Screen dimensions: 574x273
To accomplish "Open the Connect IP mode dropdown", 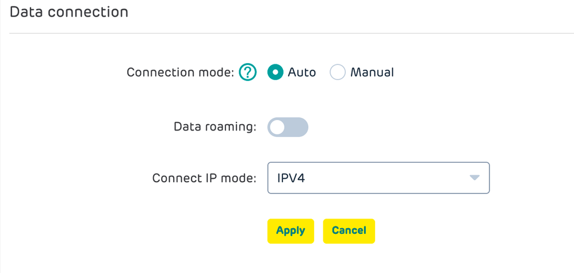I will point(378,178).
